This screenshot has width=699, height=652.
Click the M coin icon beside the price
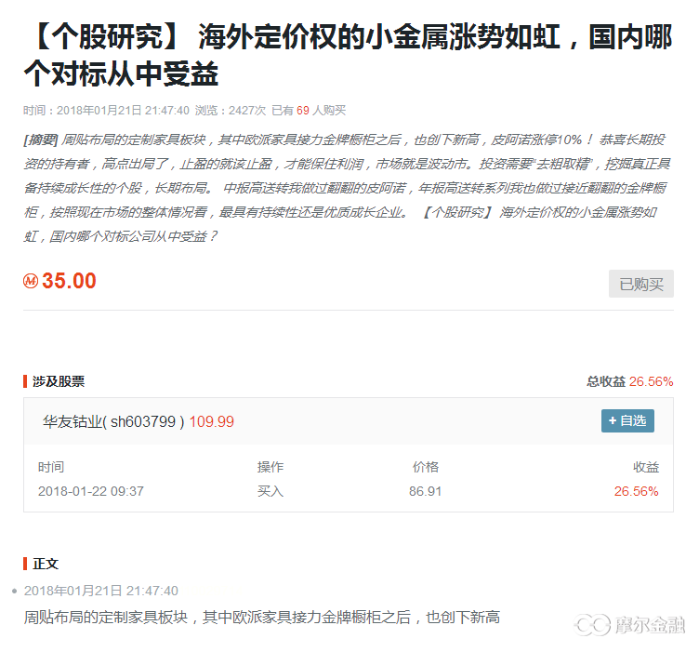coord(31,281)
